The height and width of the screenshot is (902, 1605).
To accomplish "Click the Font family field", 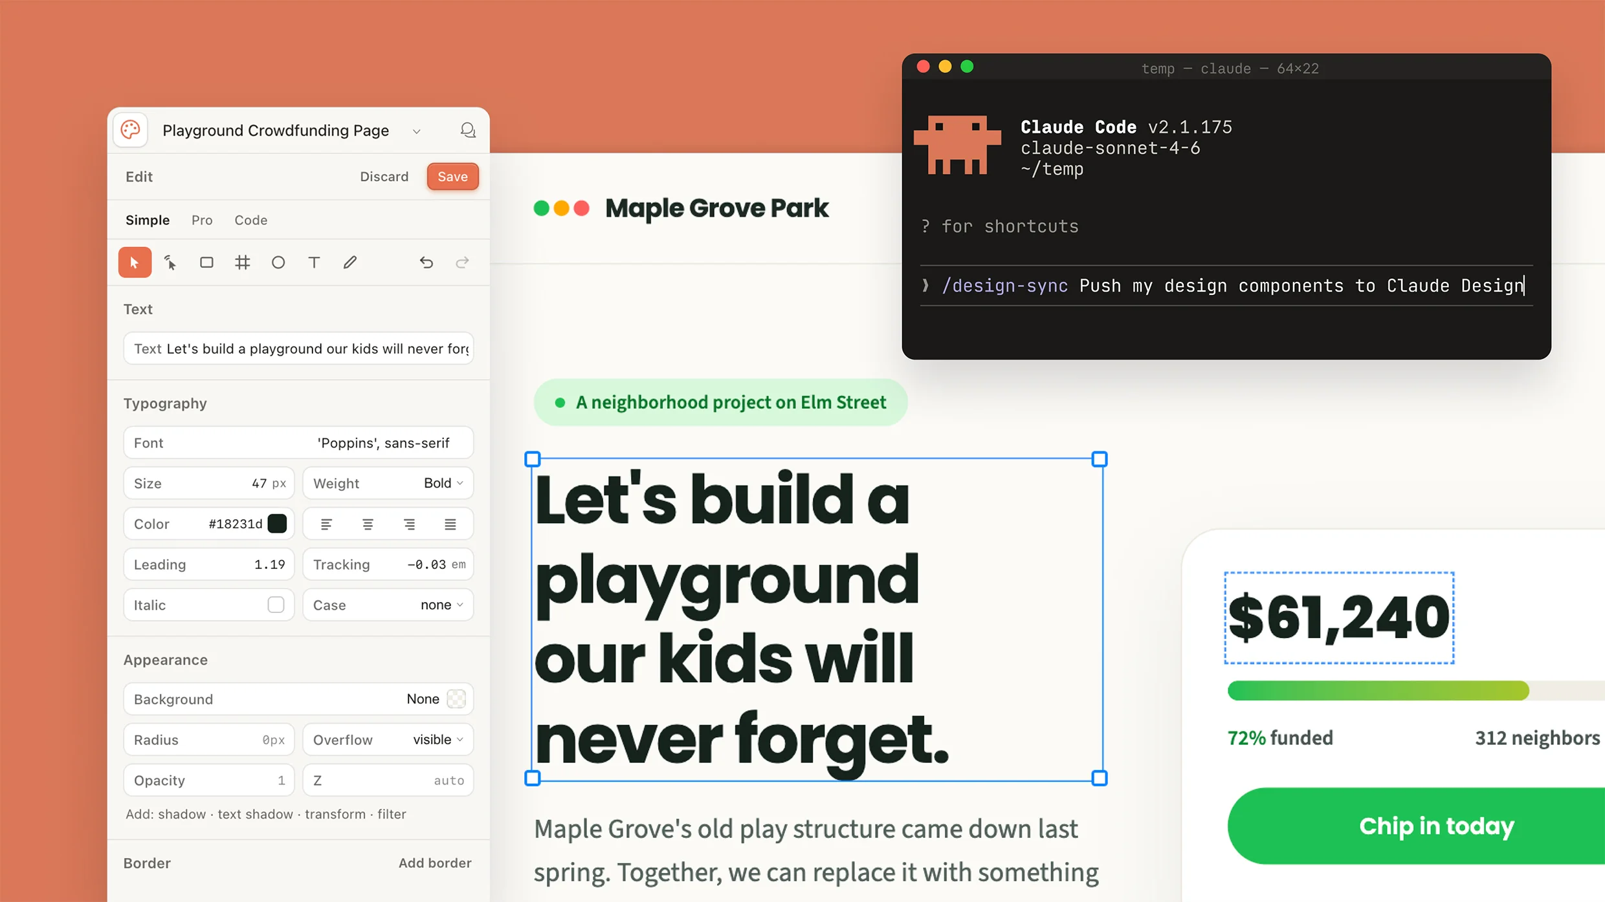I will tap(298, 443).
